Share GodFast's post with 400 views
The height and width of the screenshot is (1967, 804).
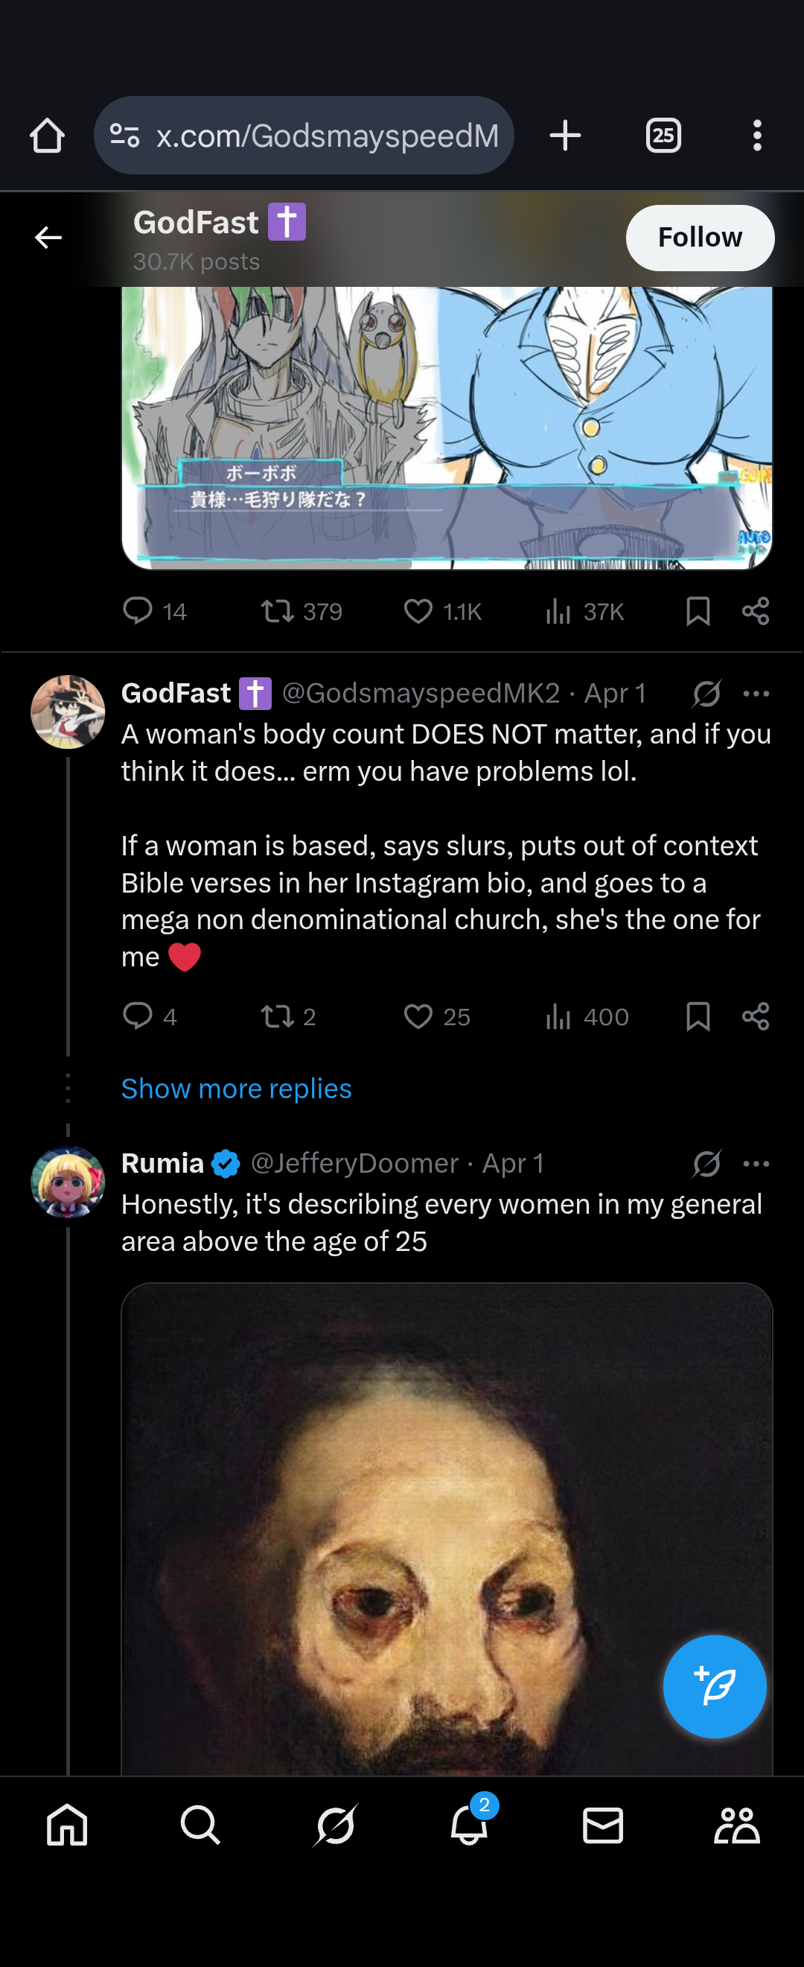click(x=755, y=1016)
